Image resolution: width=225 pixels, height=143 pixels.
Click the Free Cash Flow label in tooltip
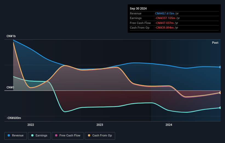tap(140, 23)
